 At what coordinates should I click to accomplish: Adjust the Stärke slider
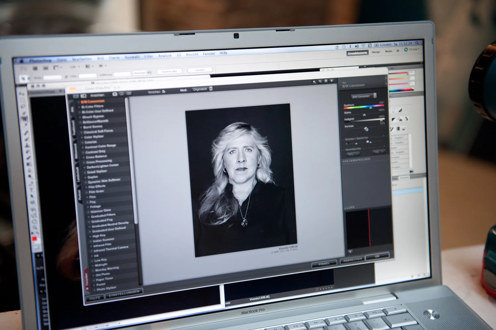[364, 115]
